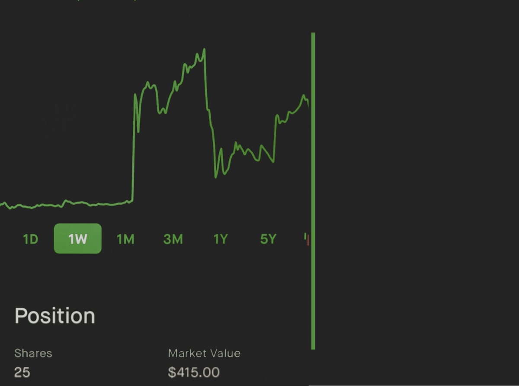Switch to the 1M chart view
Viewport: 519px width, 386px height.
125,239
